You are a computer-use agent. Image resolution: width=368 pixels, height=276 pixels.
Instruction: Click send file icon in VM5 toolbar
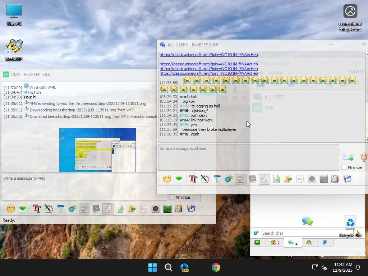pyautogui.click(x=120, y=209)
